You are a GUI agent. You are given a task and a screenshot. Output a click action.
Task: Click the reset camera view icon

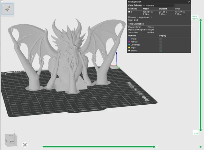click(25, 145)
